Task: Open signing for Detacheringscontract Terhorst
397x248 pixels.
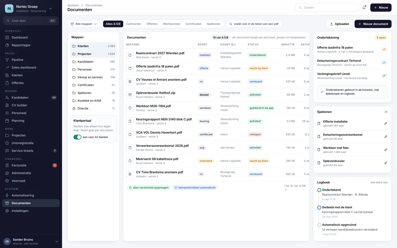Action: click(x=384, y=63)
